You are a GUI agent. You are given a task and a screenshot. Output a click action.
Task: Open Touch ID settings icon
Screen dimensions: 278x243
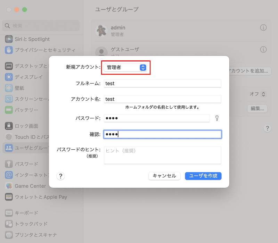pyautogui.click(x=9, y=137)
